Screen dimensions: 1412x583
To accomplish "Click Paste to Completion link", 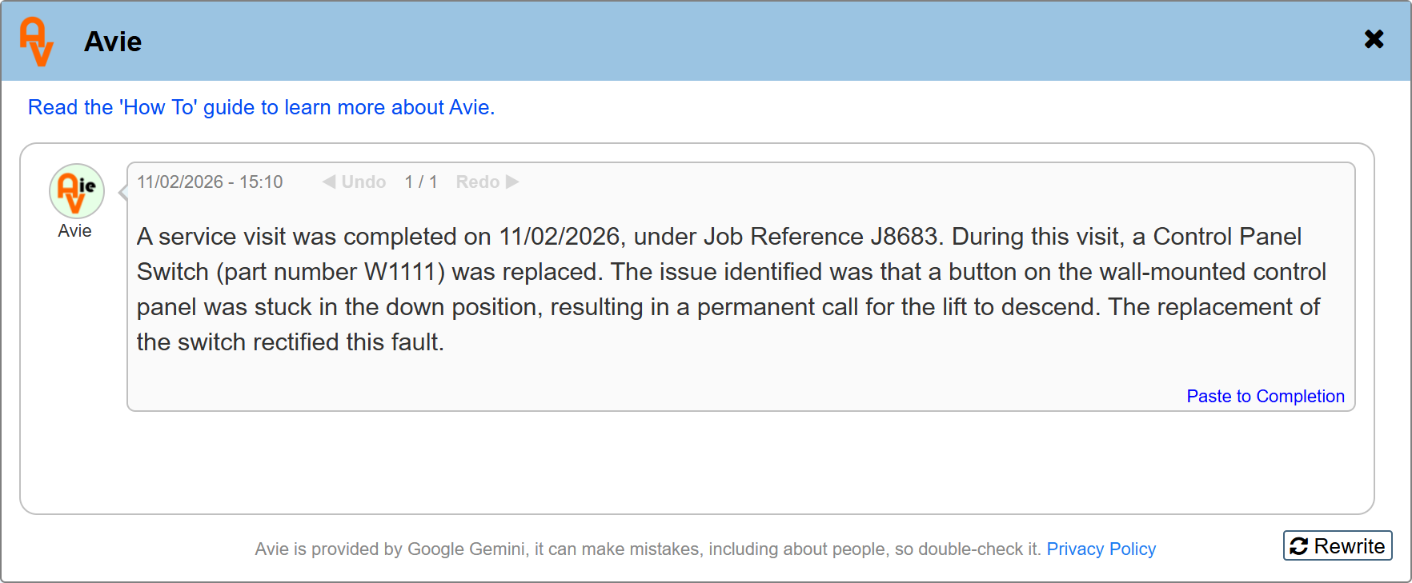I will click(x=1265, y=397).
